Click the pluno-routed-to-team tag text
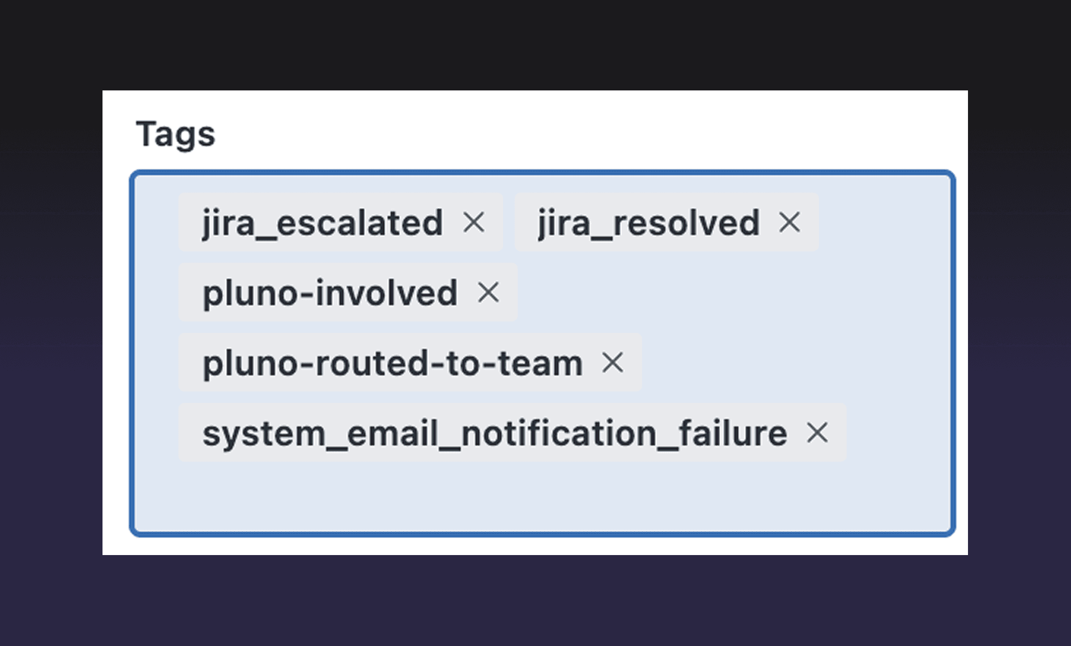Screen dimensions: 1071x646 392,363
